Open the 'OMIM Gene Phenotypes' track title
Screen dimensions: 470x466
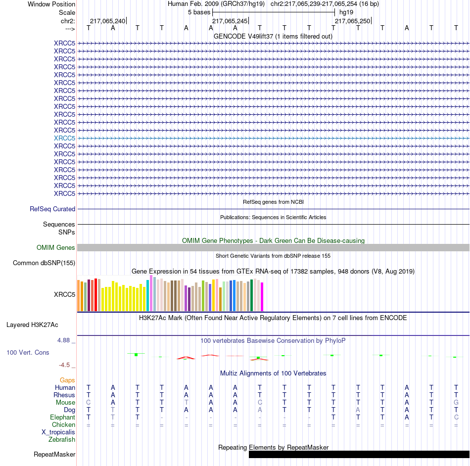coord(273,240)
